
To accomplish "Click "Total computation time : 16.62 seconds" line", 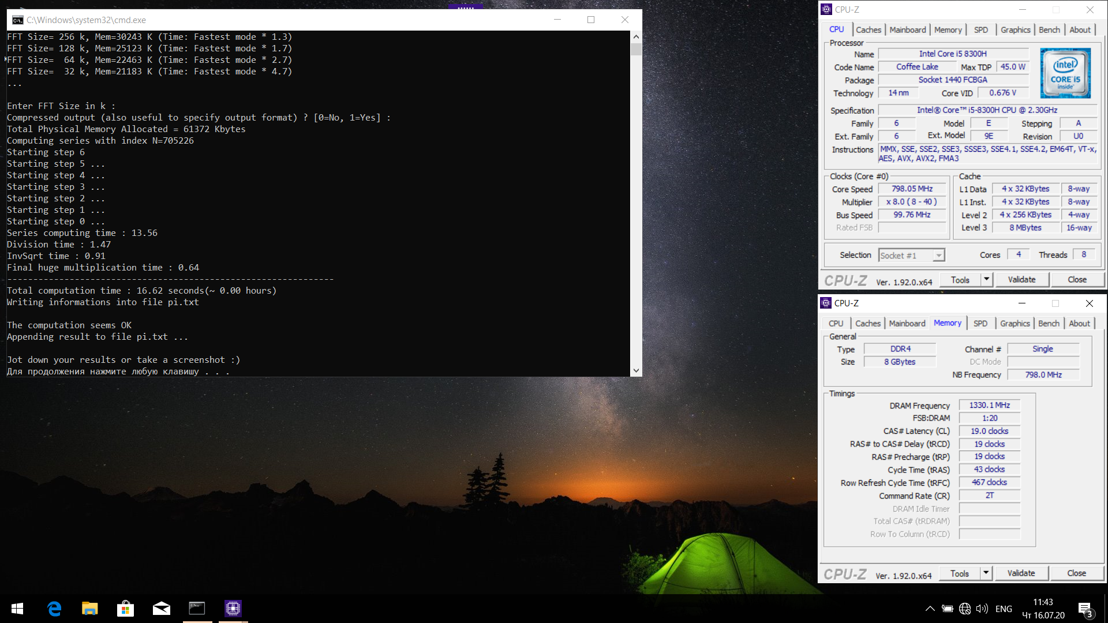I will click(x=142, y=291).
